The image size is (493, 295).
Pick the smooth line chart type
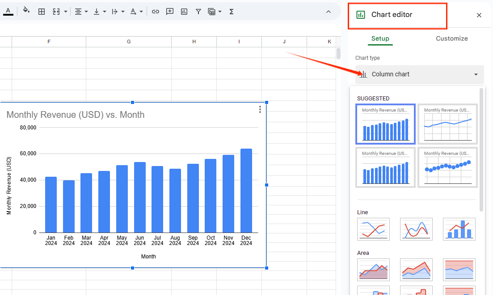[x=416, y=229]
